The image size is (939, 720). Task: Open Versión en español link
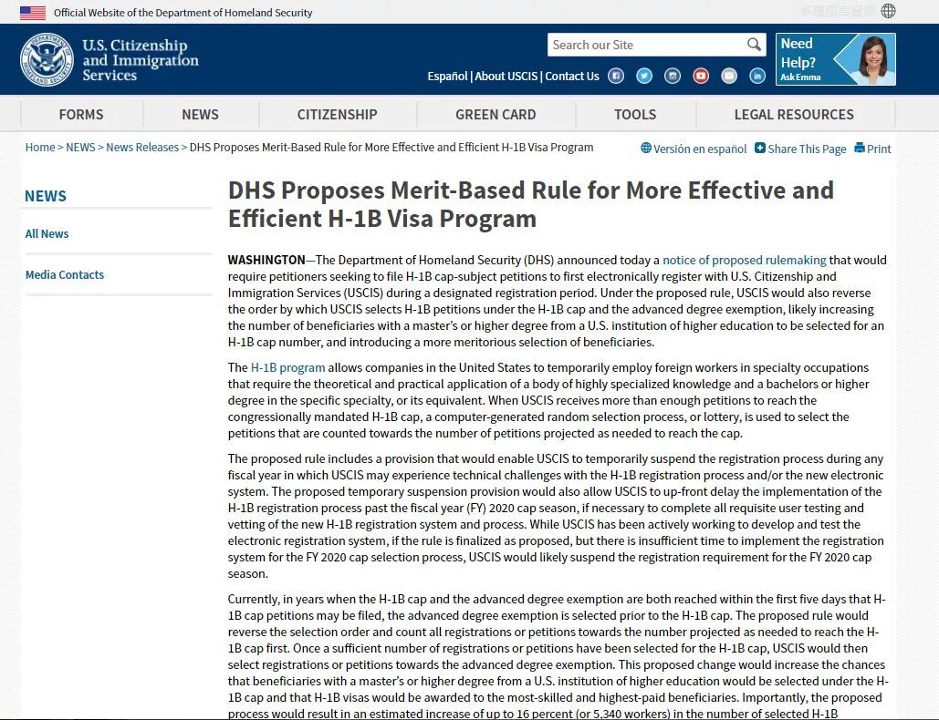tap(699, 149)
